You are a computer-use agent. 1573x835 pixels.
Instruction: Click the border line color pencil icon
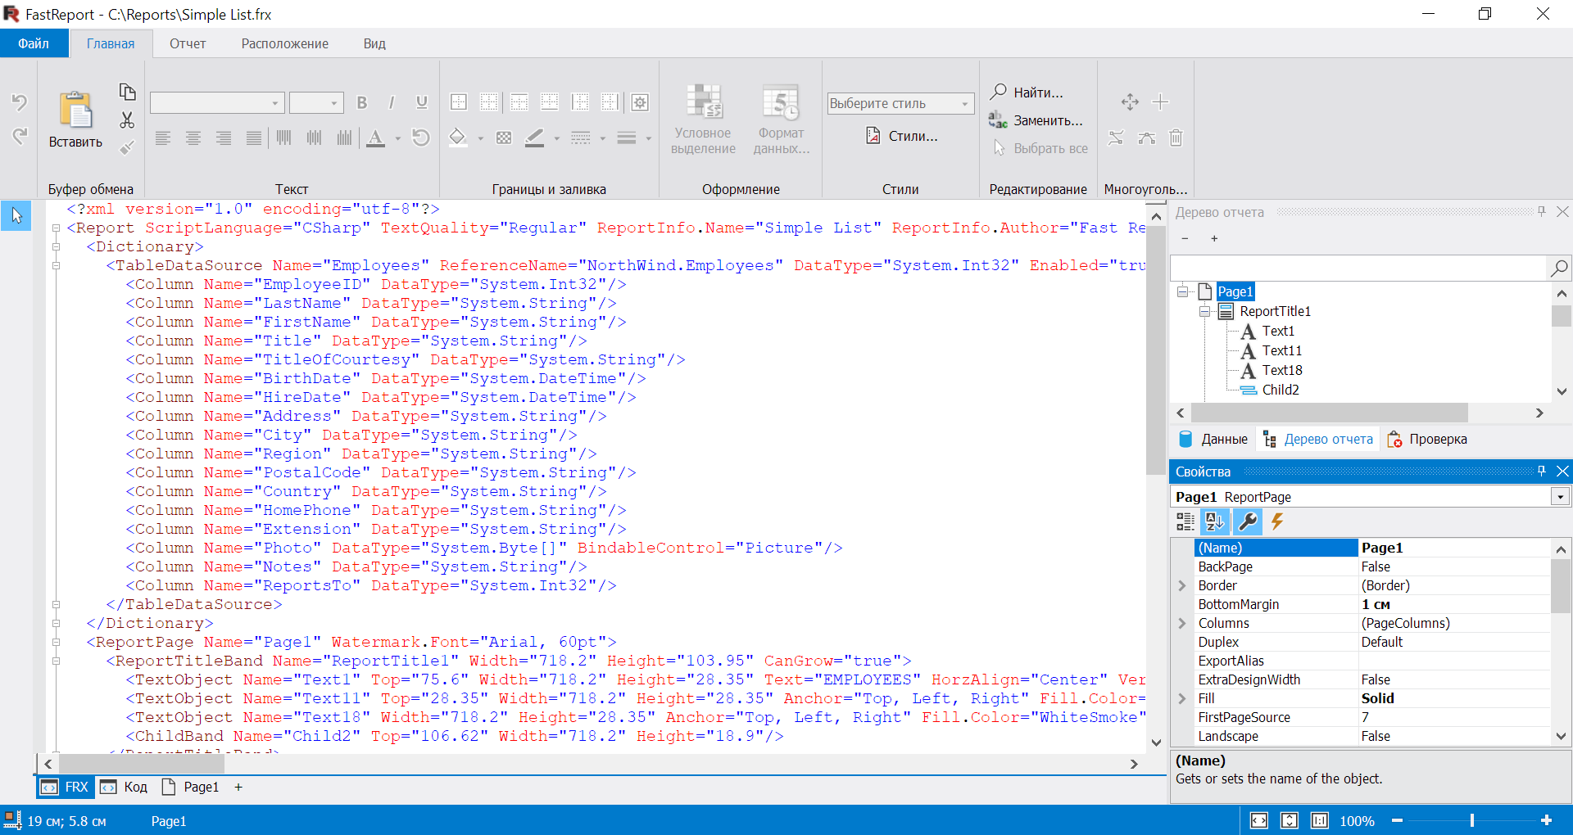click(534, 138)
